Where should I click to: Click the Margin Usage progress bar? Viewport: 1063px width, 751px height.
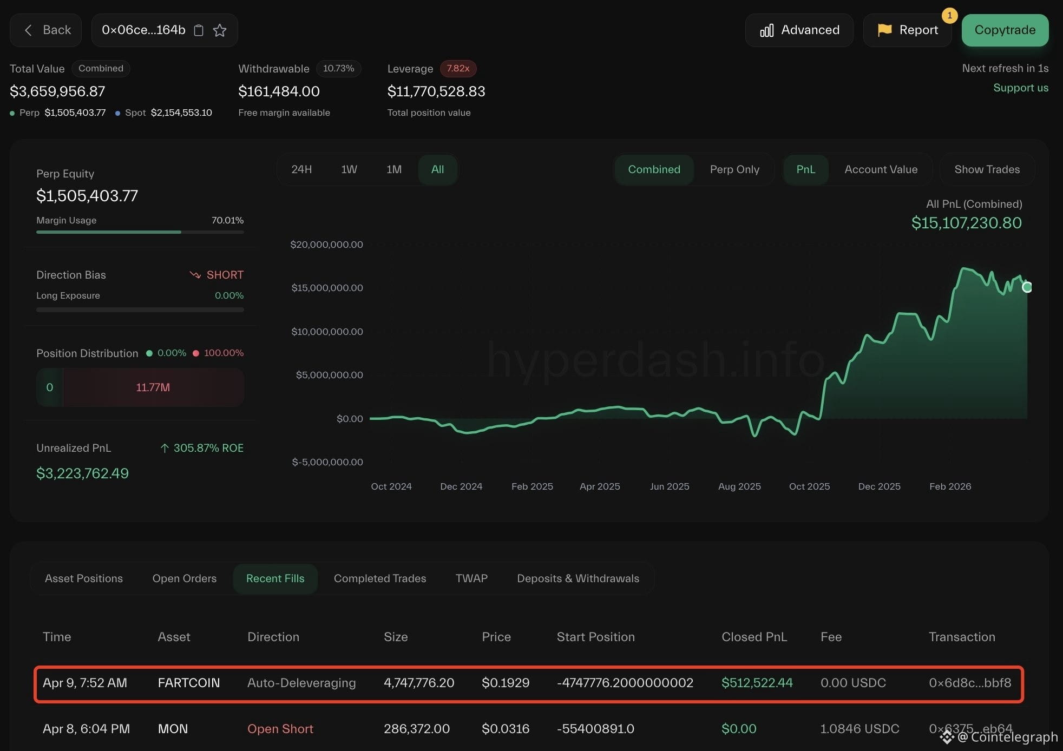pyautogui.click(x=140, y=232)
